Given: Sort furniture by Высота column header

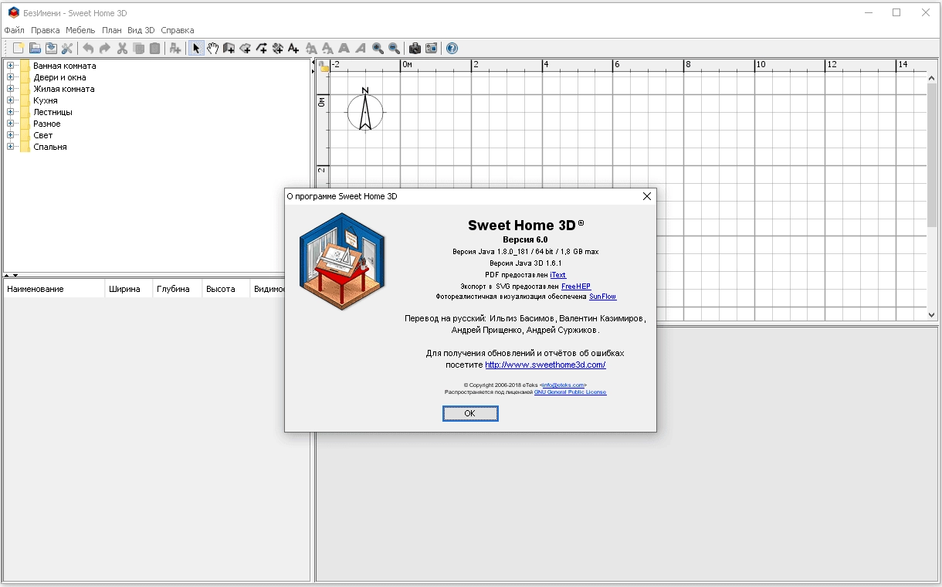Looking at the screenshot, I should (225, 289).
